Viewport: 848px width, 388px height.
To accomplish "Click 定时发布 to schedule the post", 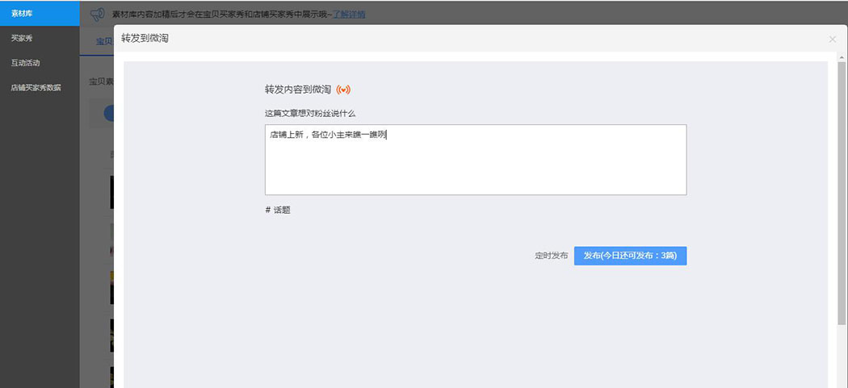I will (551, 256).
